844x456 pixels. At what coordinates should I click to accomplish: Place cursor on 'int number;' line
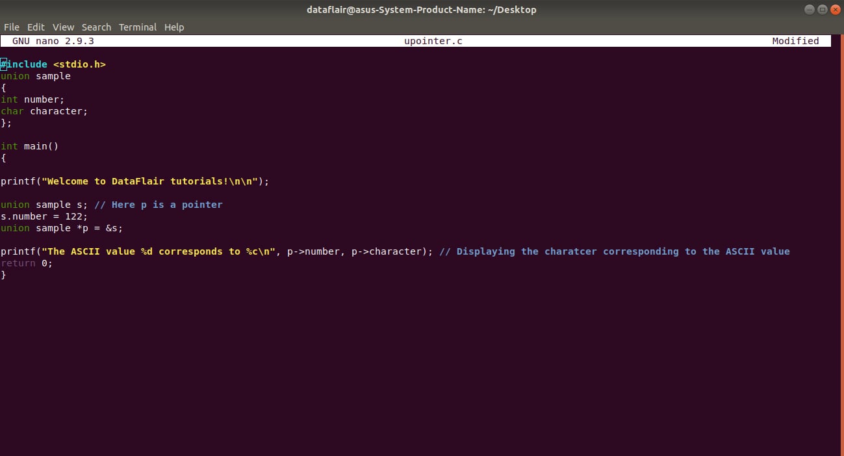pos(32,99)
